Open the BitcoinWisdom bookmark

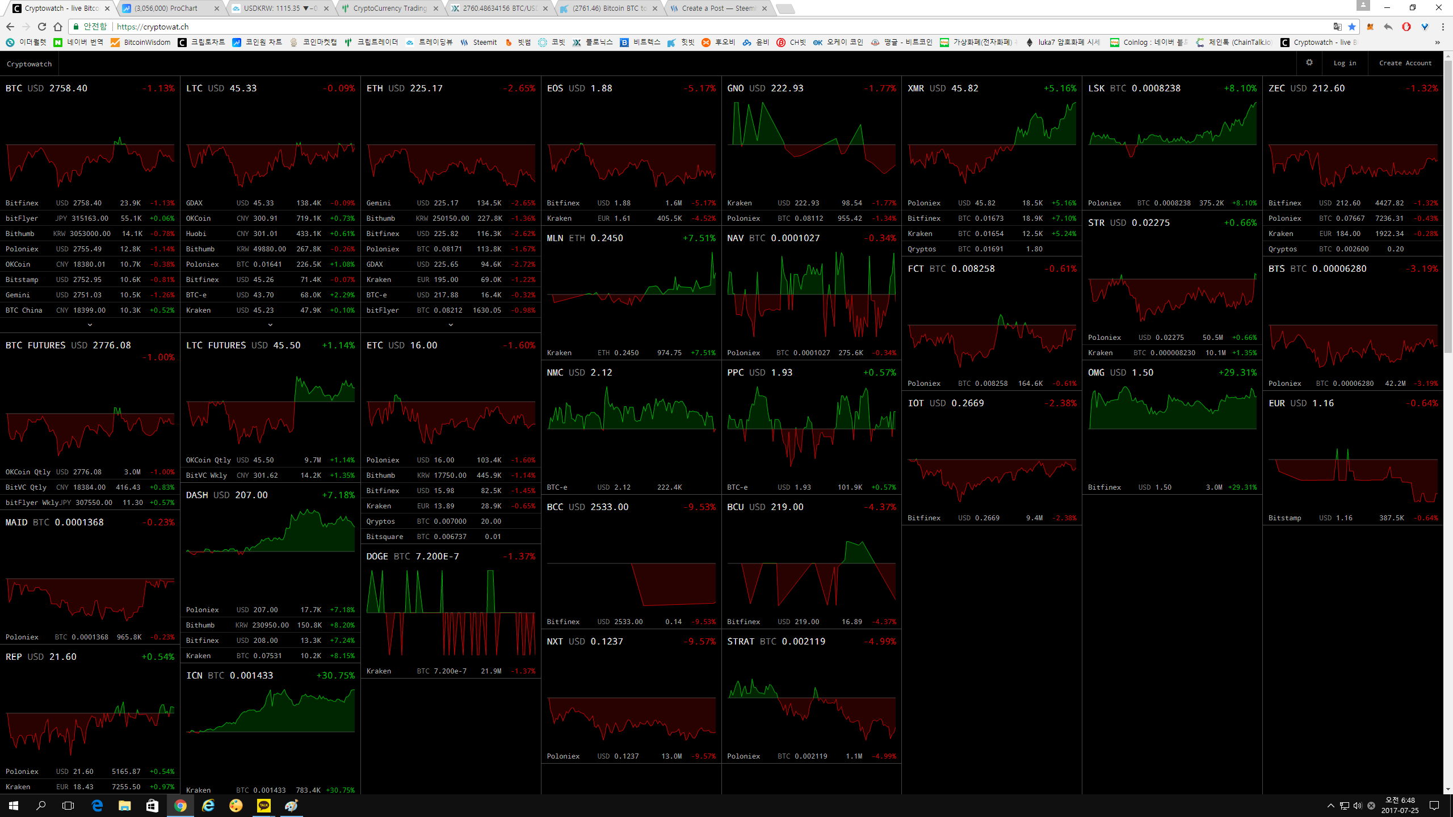141,43
